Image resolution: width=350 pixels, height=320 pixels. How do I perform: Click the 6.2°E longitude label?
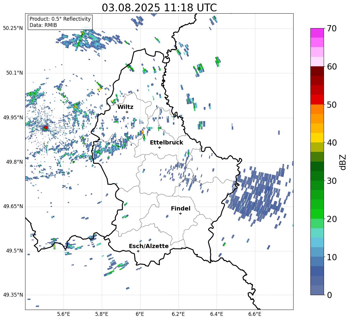tap(178, 314)
